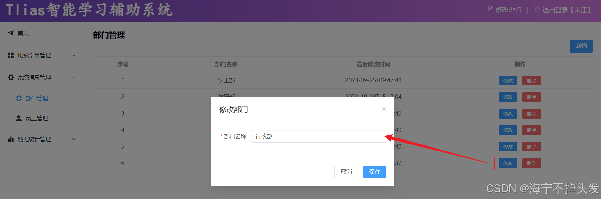Click the 修改部门 dialog title
The height and width of the screenshot is (199, 601).
tap(234, 110)
